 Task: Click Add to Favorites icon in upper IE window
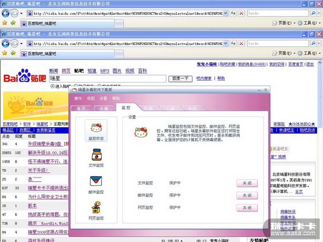13,23
